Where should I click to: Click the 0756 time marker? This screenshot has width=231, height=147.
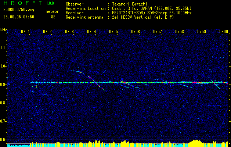coord(136,31)
